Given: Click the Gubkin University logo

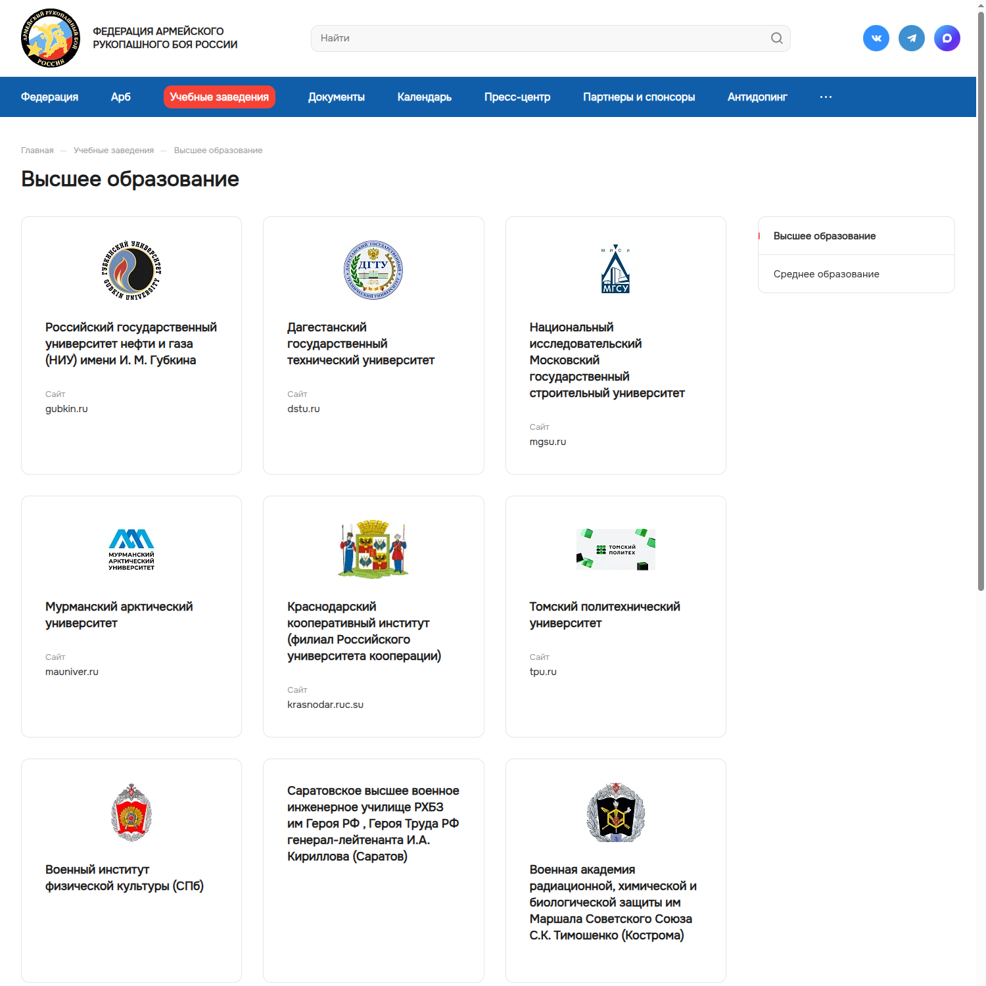Looking at the screenshot, I should click(x=131, y=270).
